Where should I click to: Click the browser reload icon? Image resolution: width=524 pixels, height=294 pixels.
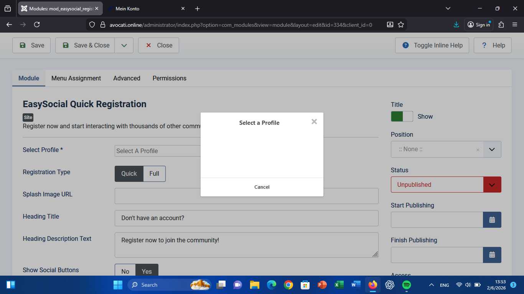pos(37,24)
